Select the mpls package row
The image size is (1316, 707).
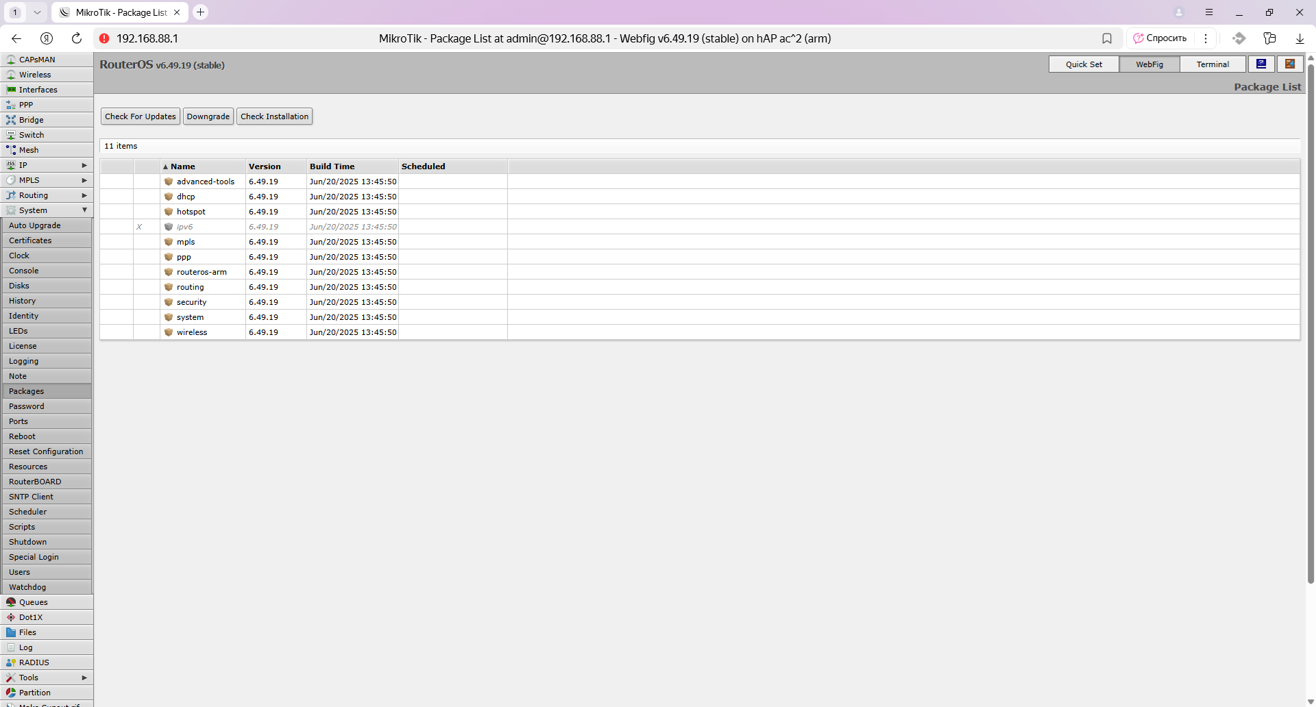click(700, 242)
